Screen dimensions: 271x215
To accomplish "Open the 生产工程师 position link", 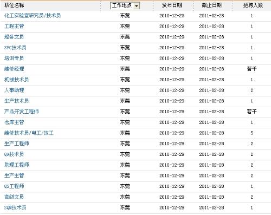I will click(x=16, y=144).
